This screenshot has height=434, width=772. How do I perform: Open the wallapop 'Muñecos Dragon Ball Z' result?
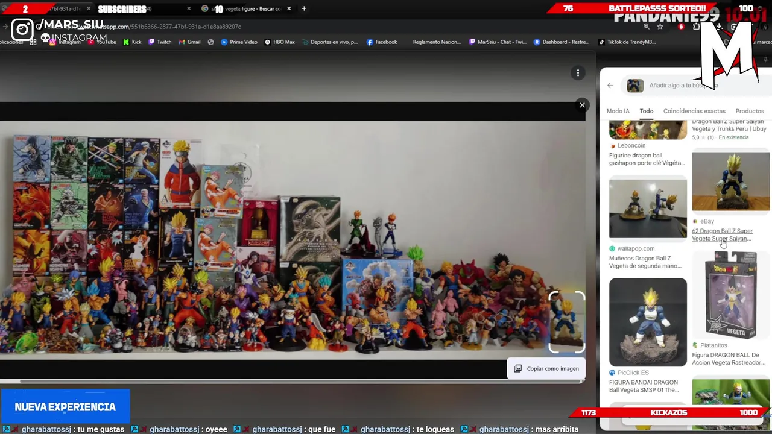coord(645,262)
